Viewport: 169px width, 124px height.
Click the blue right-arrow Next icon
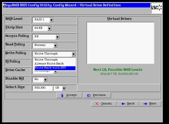(145, 104)
